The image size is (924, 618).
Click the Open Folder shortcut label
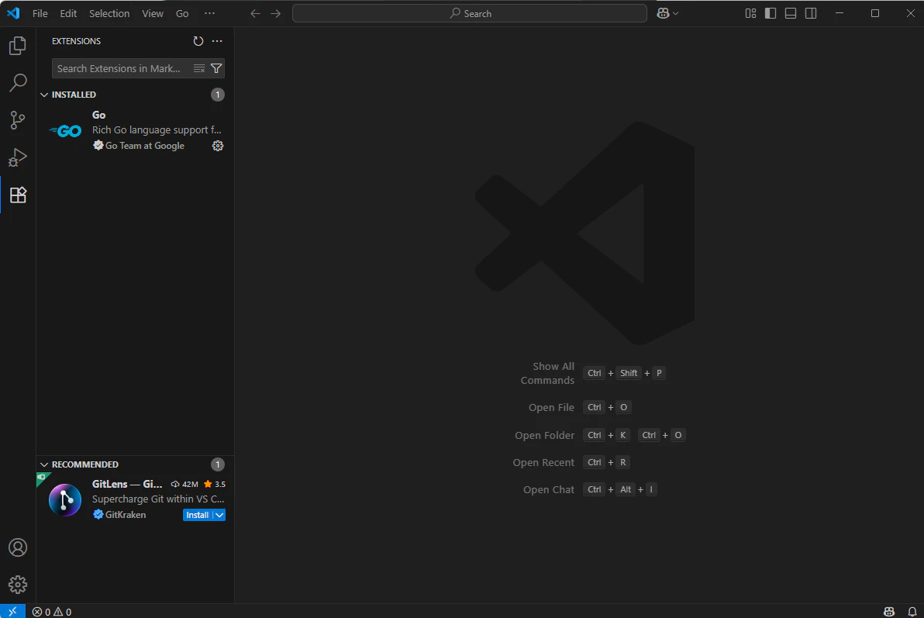point(544,435)
